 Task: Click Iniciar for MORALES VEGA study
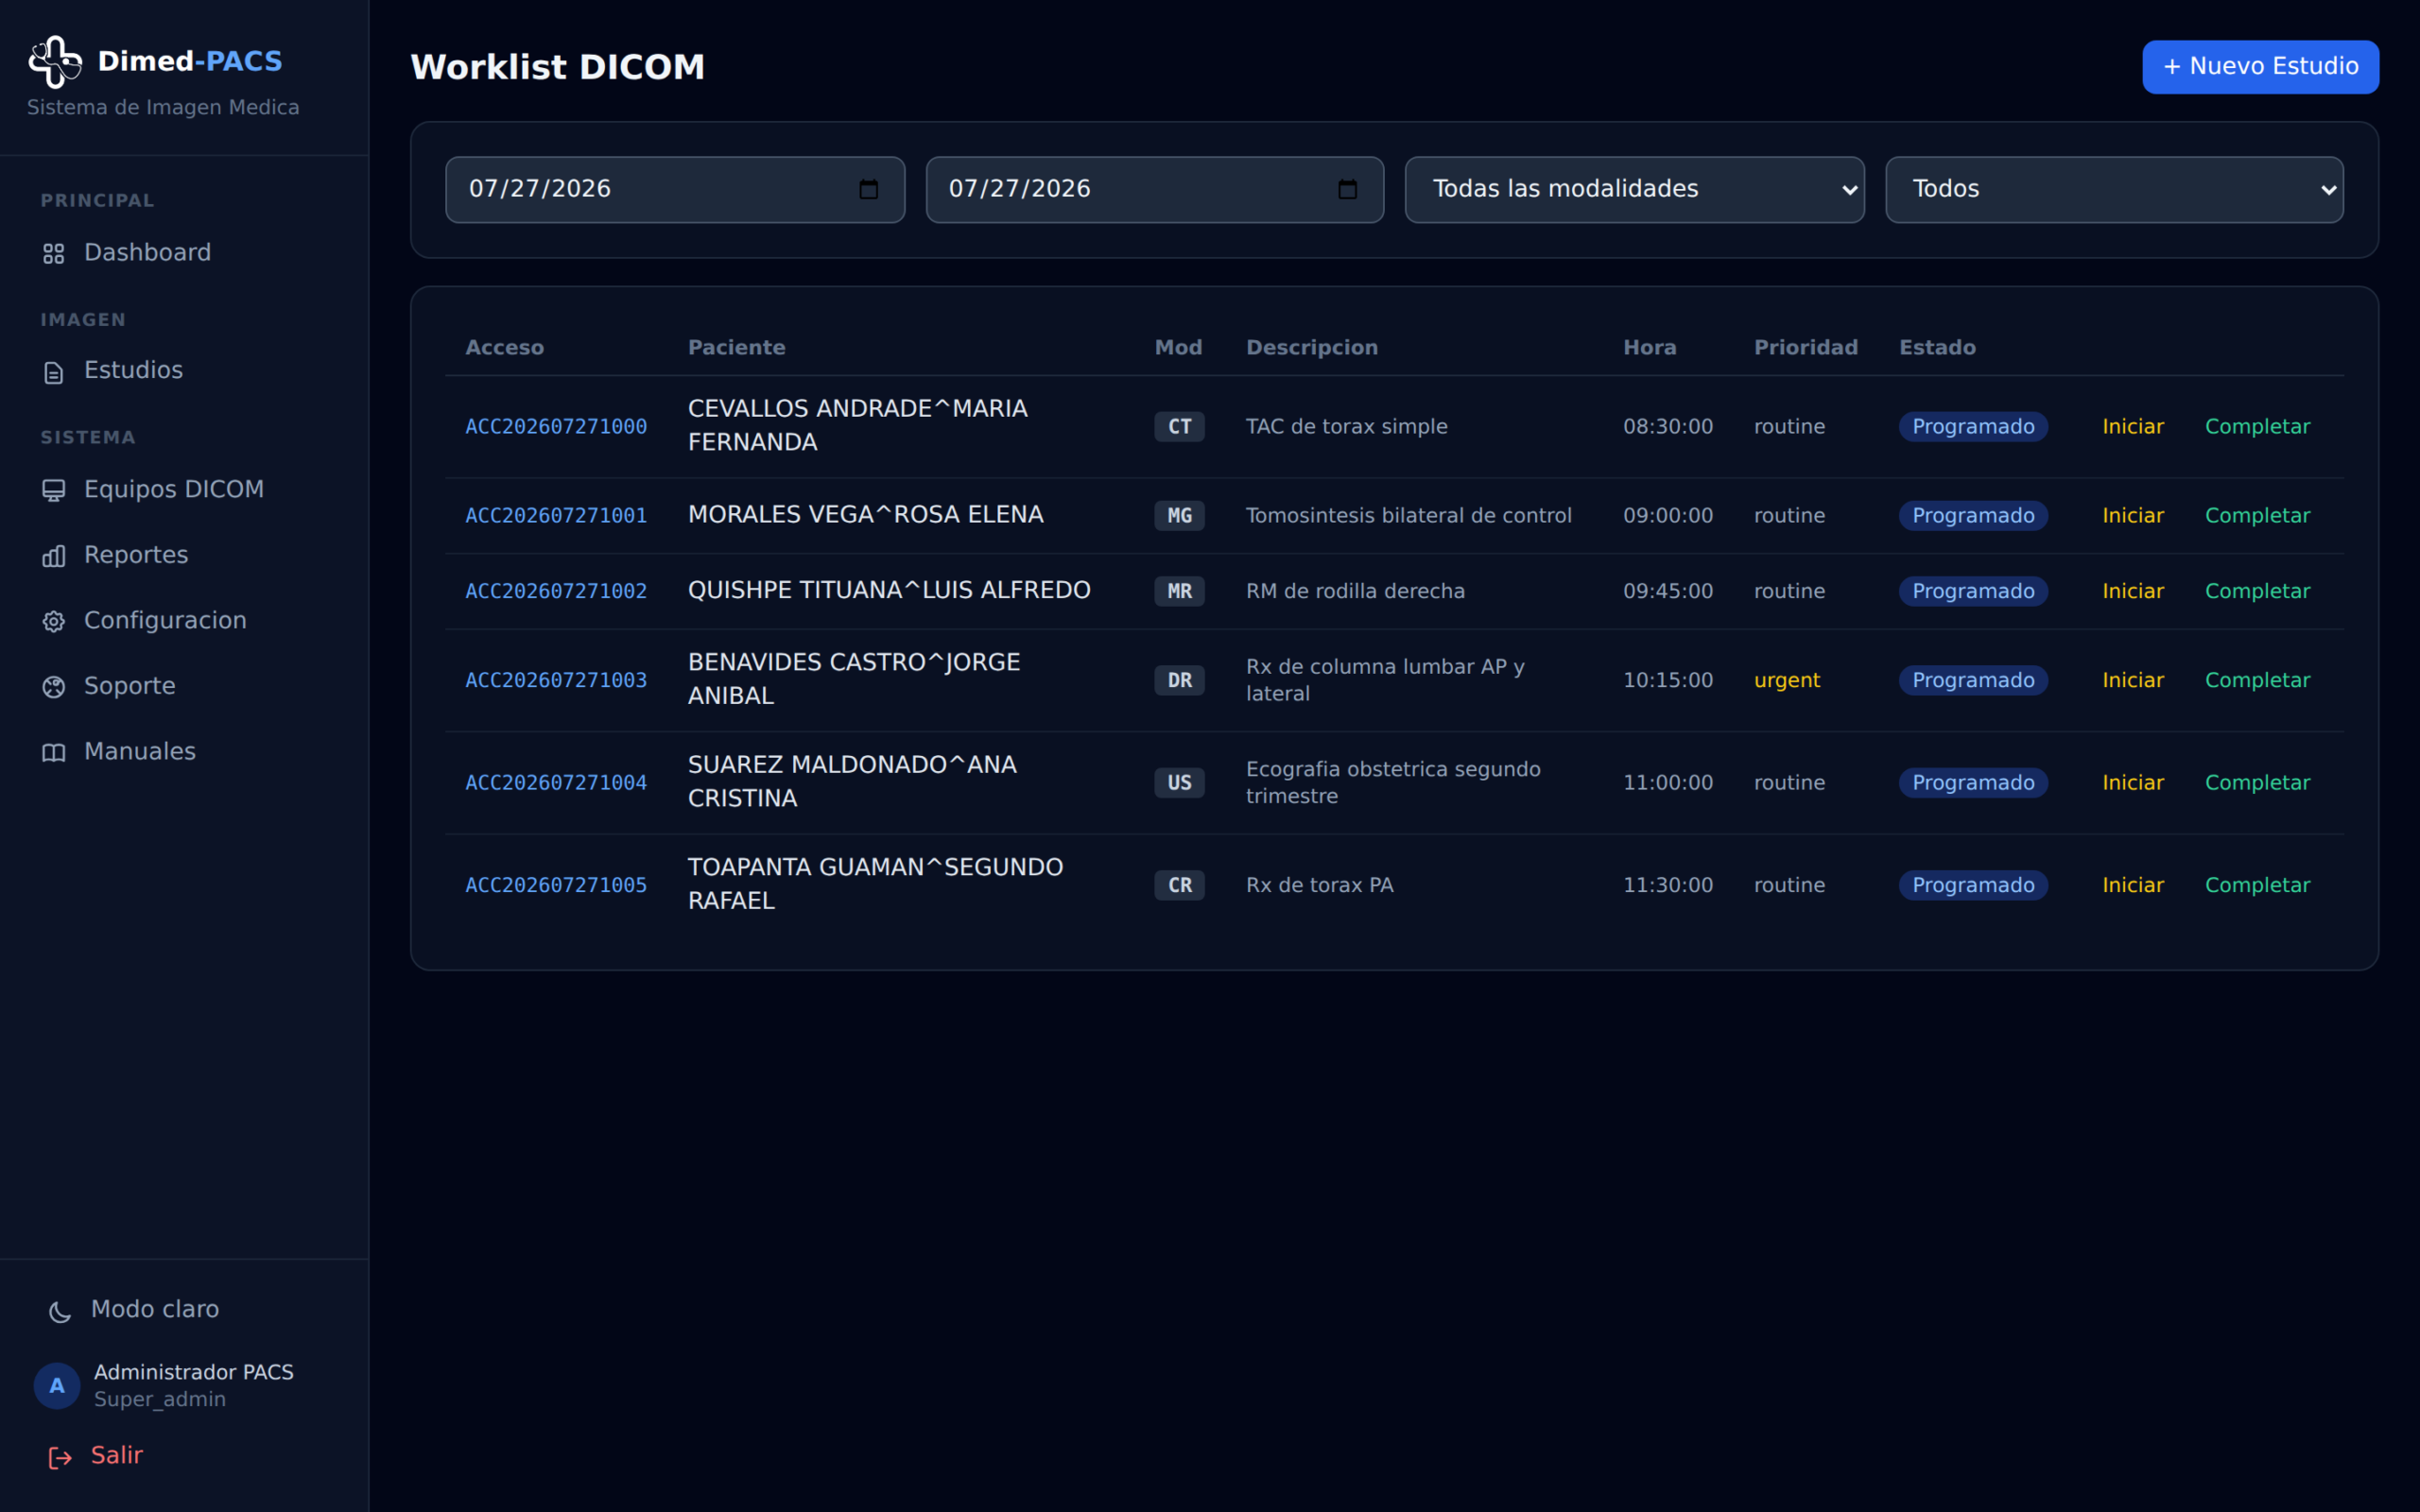click(x=2133, y=516)
